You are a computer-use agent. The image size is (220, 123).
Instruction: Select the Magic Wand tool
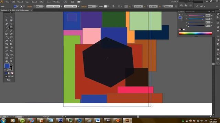pos(7,20)
